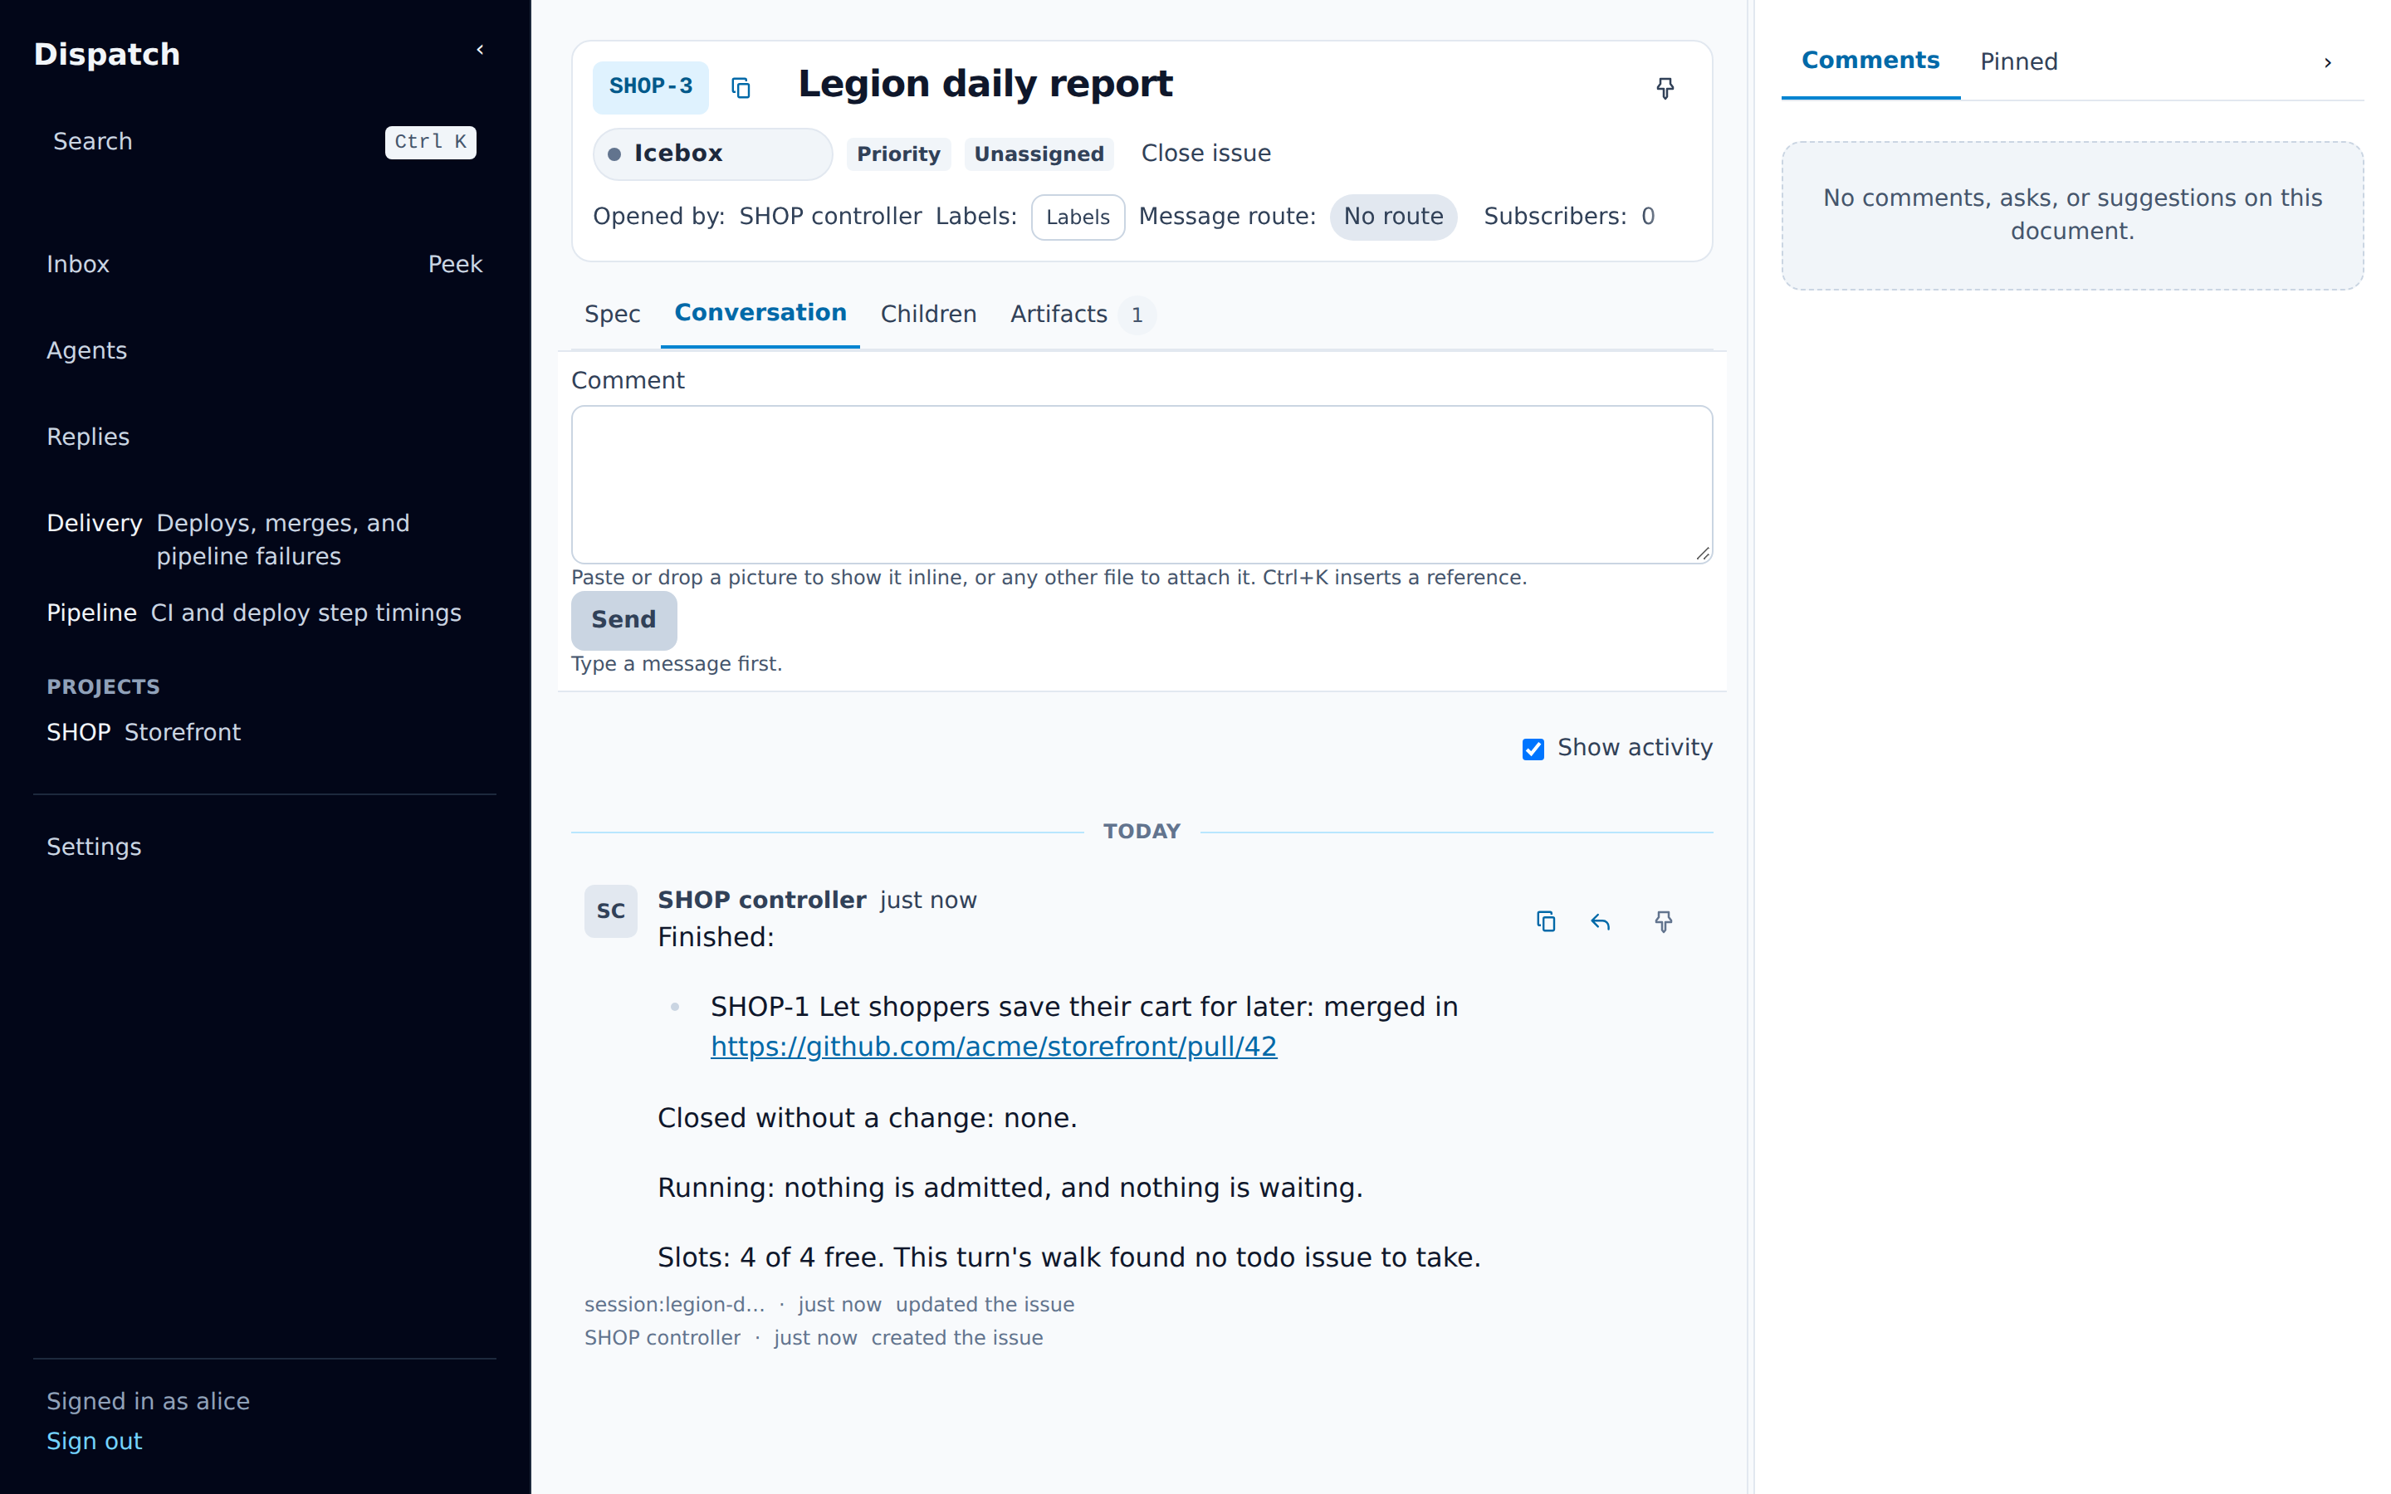Open the storefront pull/42 GitHub link

[993, 1047]
